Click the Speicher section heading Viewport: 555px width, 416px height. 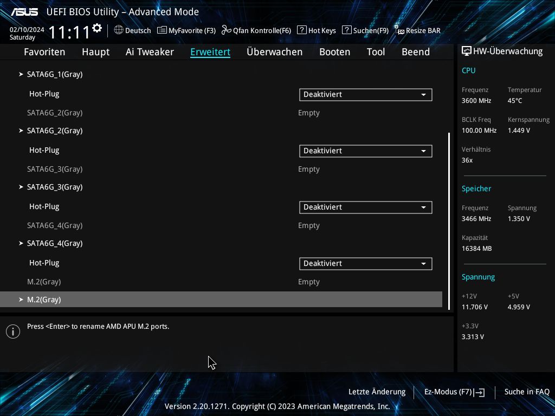[x=476, y=188]
